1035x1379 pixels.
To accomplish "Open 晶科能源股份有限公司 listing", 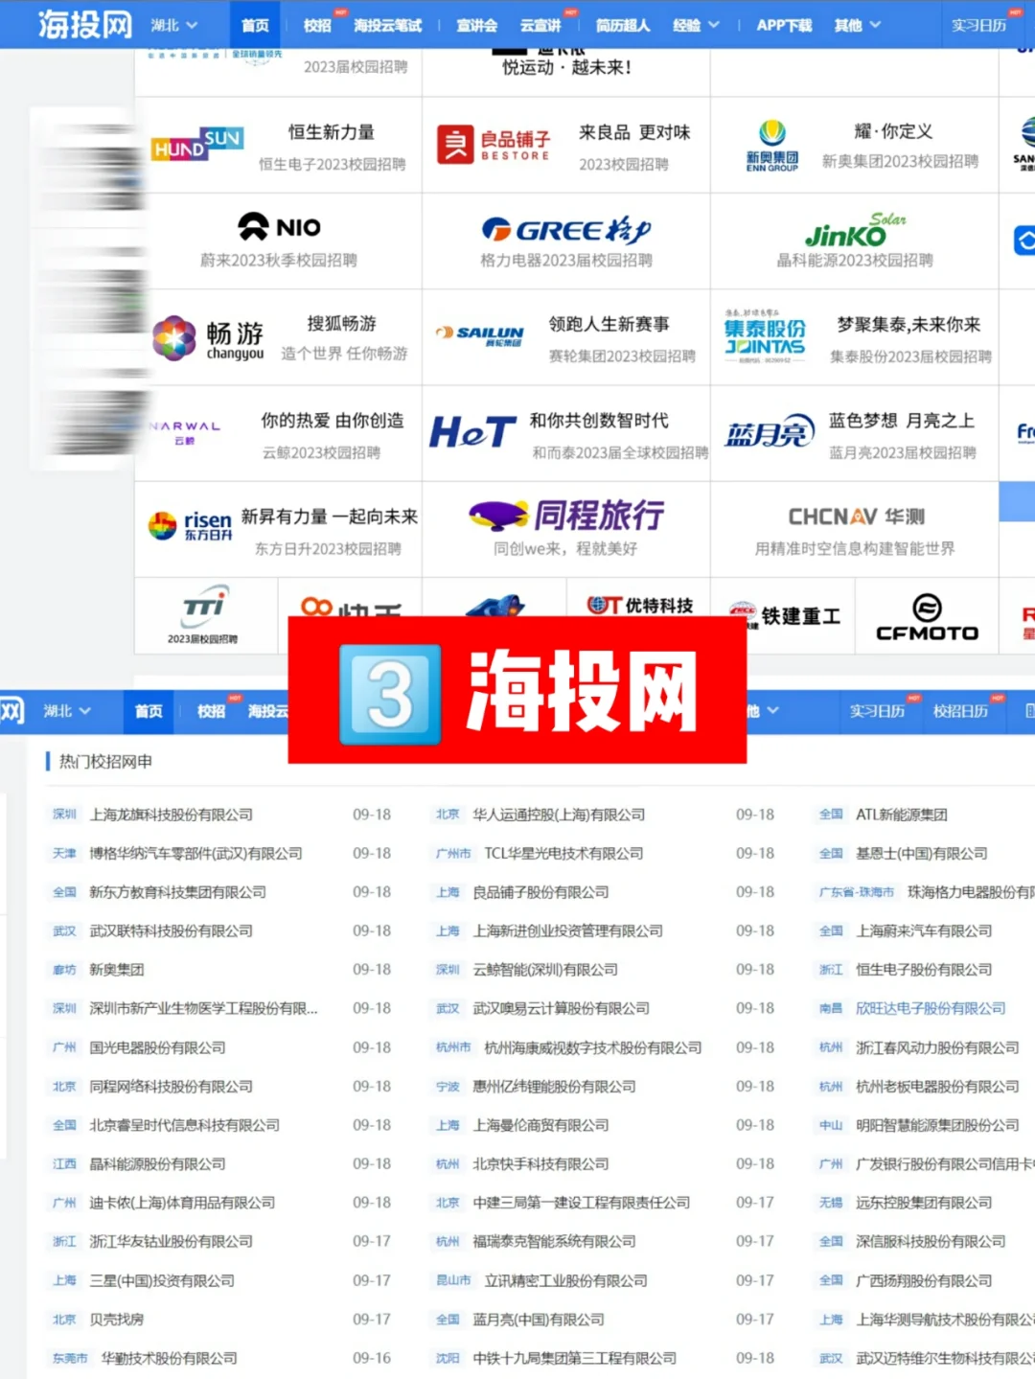I will [x=157, y=1164].
